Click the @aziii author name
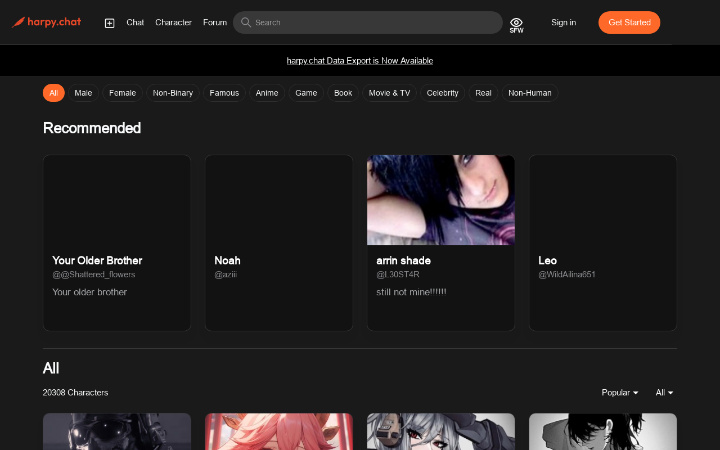The image size is (720, 450). pos(226,274)
